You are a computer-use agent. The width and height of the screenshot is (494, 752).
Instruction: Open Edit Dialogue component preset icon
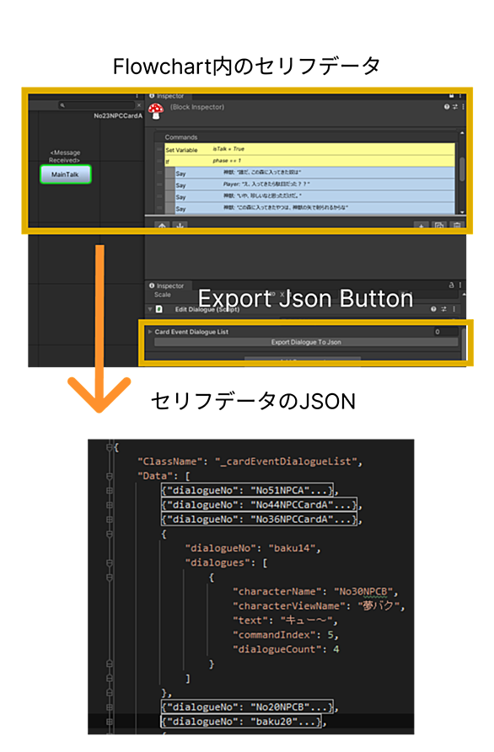(443, 310)
